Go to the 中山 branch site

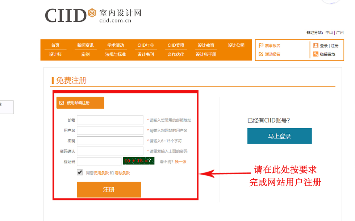pos(329,33)
